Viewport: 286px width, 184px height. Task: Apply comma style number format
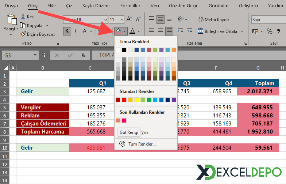278,31
